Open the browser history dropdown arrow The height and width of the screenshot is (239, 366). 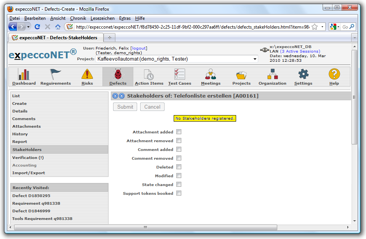[29, 27]
